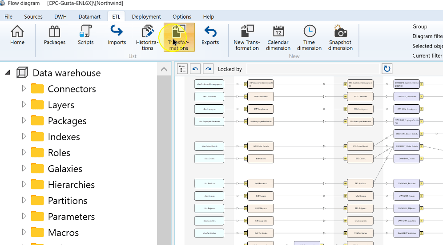The image size is (443, 245).
Task: Click the HP badge beside STG.Region node
Action: (345, 196)
